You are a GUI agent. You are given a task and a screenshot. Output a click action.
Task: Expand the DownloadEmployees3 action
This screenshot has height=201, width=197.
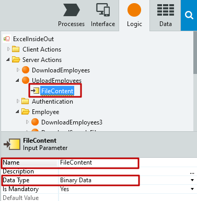pyautogui.click(x=27, y=122)
